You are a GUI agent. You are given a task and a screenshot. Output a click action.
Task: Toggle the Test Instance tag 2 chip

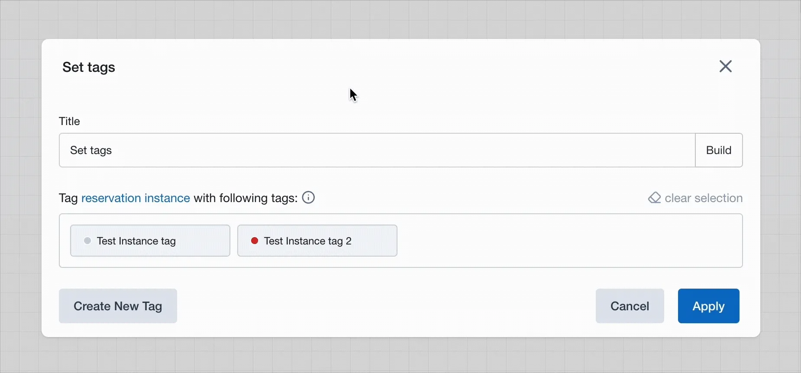[x=317, y=241]
